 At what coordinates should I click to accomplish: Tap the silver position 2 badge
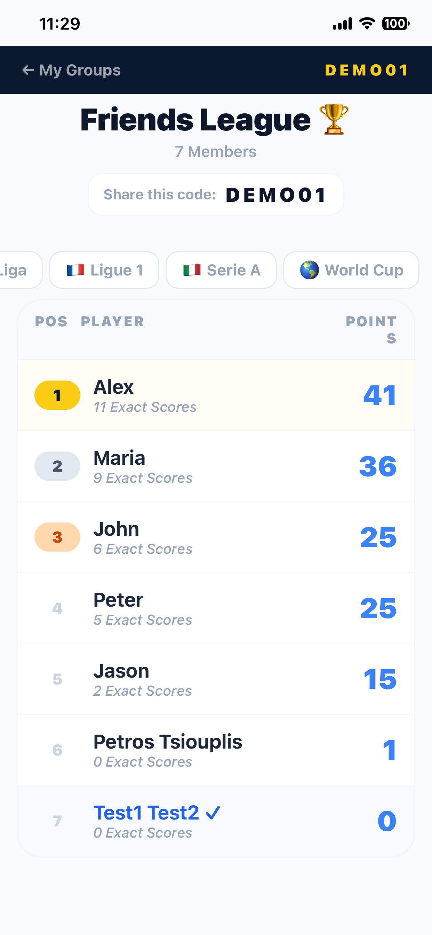click(57, 466)
